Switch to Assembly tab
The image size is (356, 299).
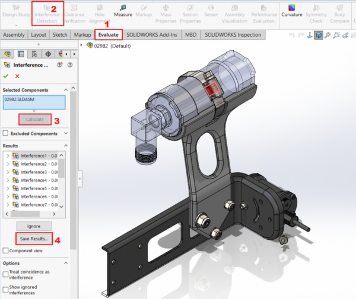tap(14, 35)
